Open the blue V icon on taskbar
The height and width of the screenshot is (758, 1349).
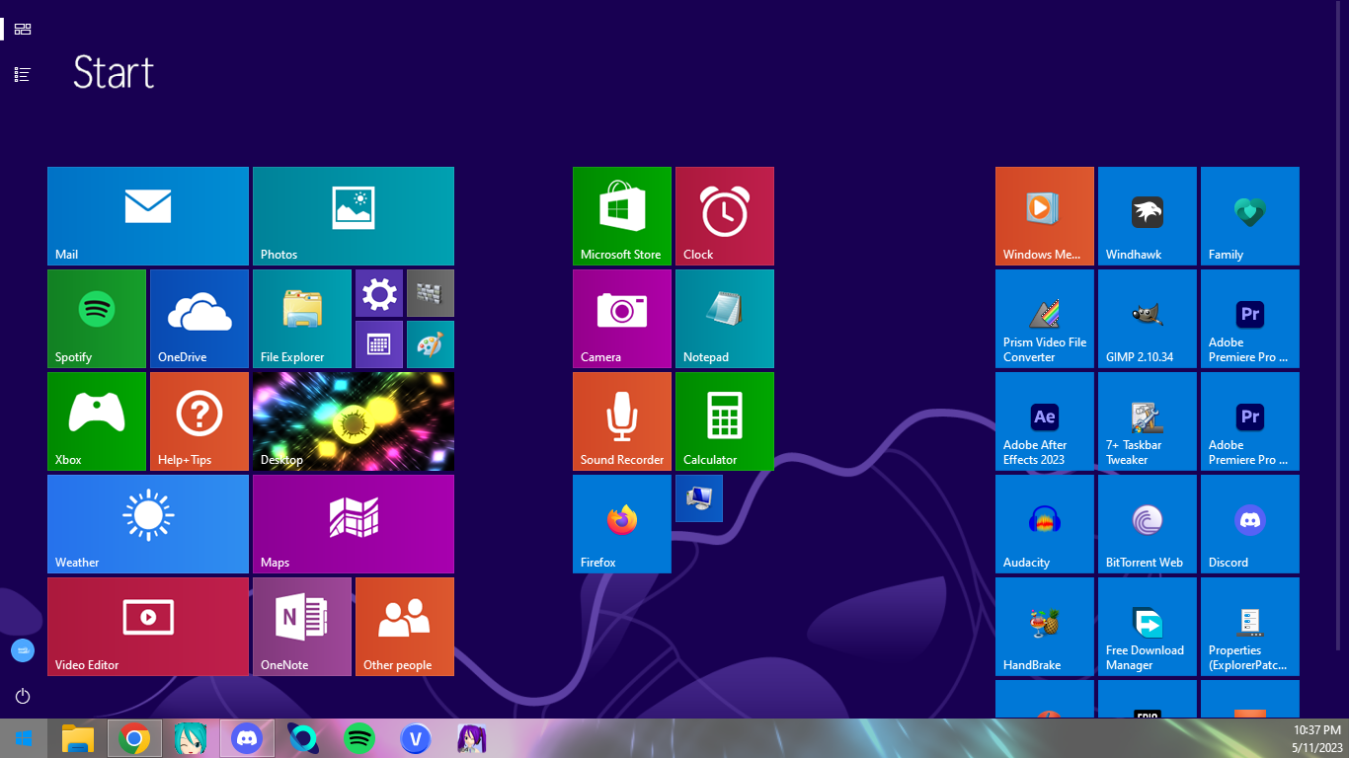[417, 738]
